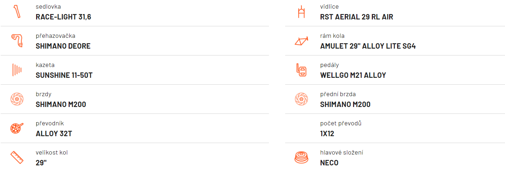Viewport: 505px width, 174px height.
Task: Click the rear derailleur icon beside přehazovačka
Action: tap(17, 40)
